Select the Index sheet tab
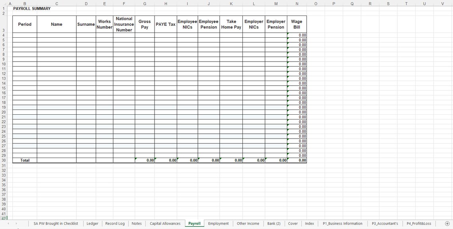The image size is (453, 229). click(x=310, y=223)
